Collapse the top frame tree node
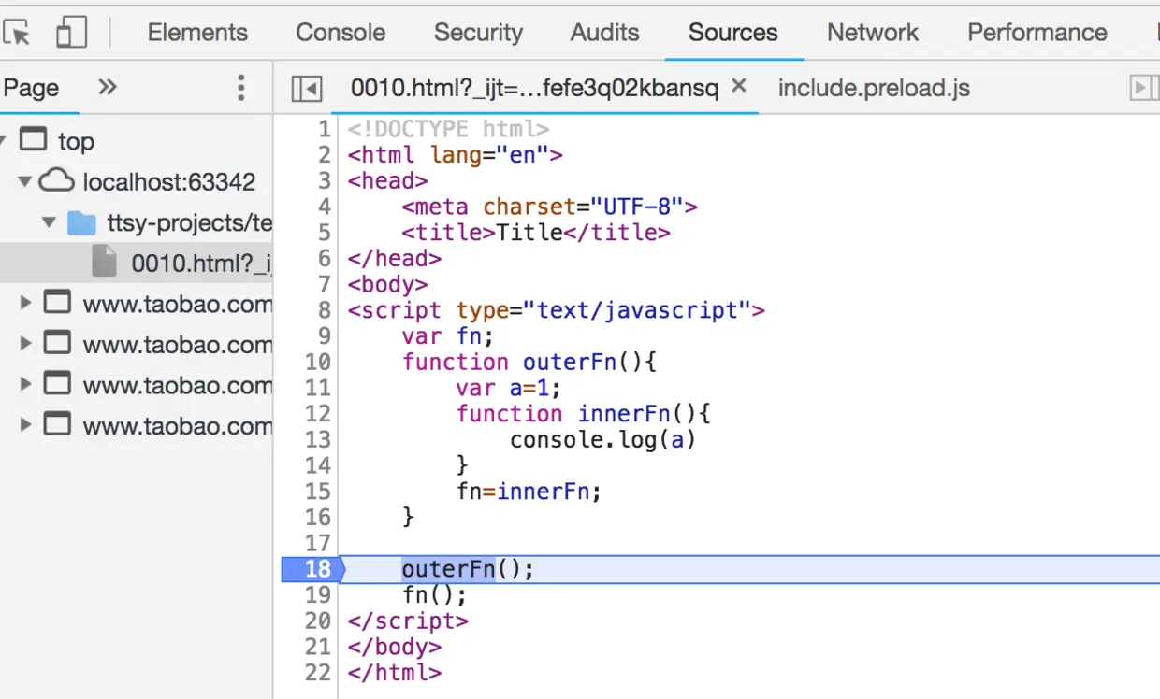The image size is (1160, 699). [5, 142]
